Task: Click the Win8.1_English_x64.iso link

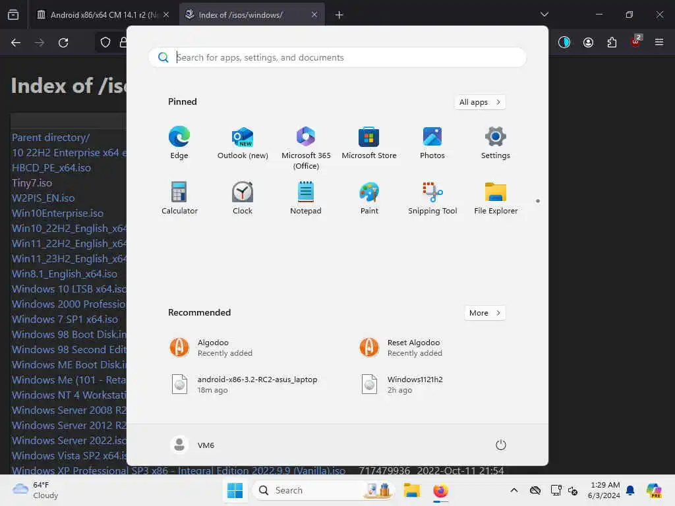Action: 65,274
